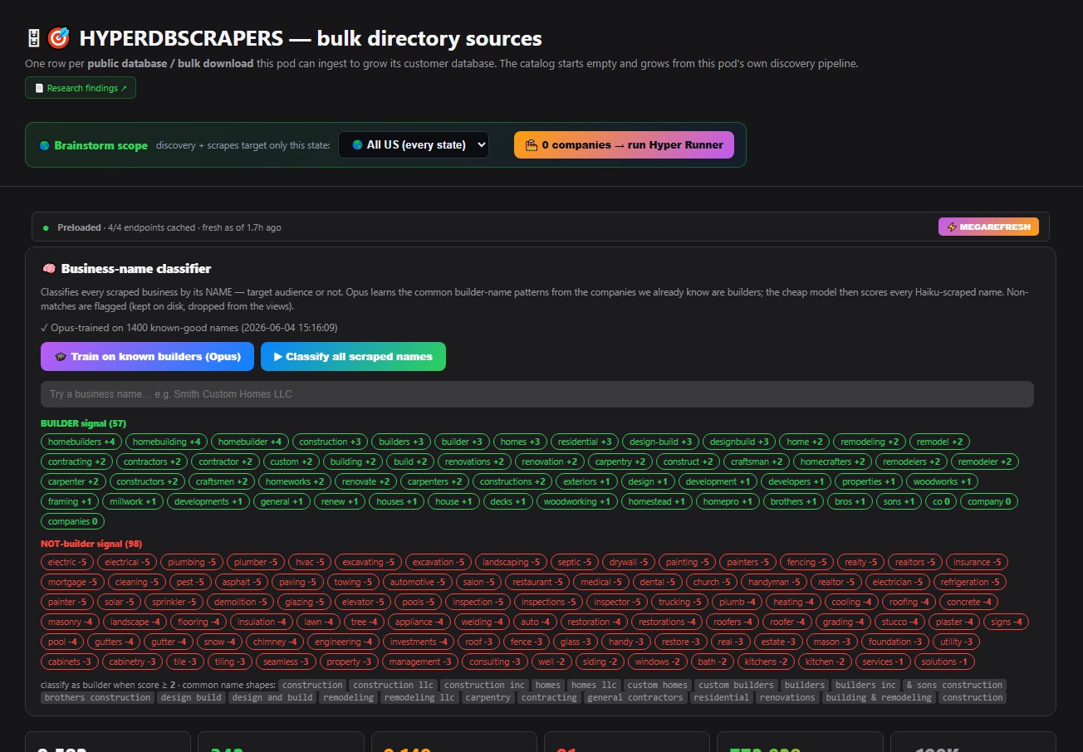The height and width of the screenshot is (752, 1083).
Task: Open the All US (every state) dropdown
Action: [x=414, y=144]
